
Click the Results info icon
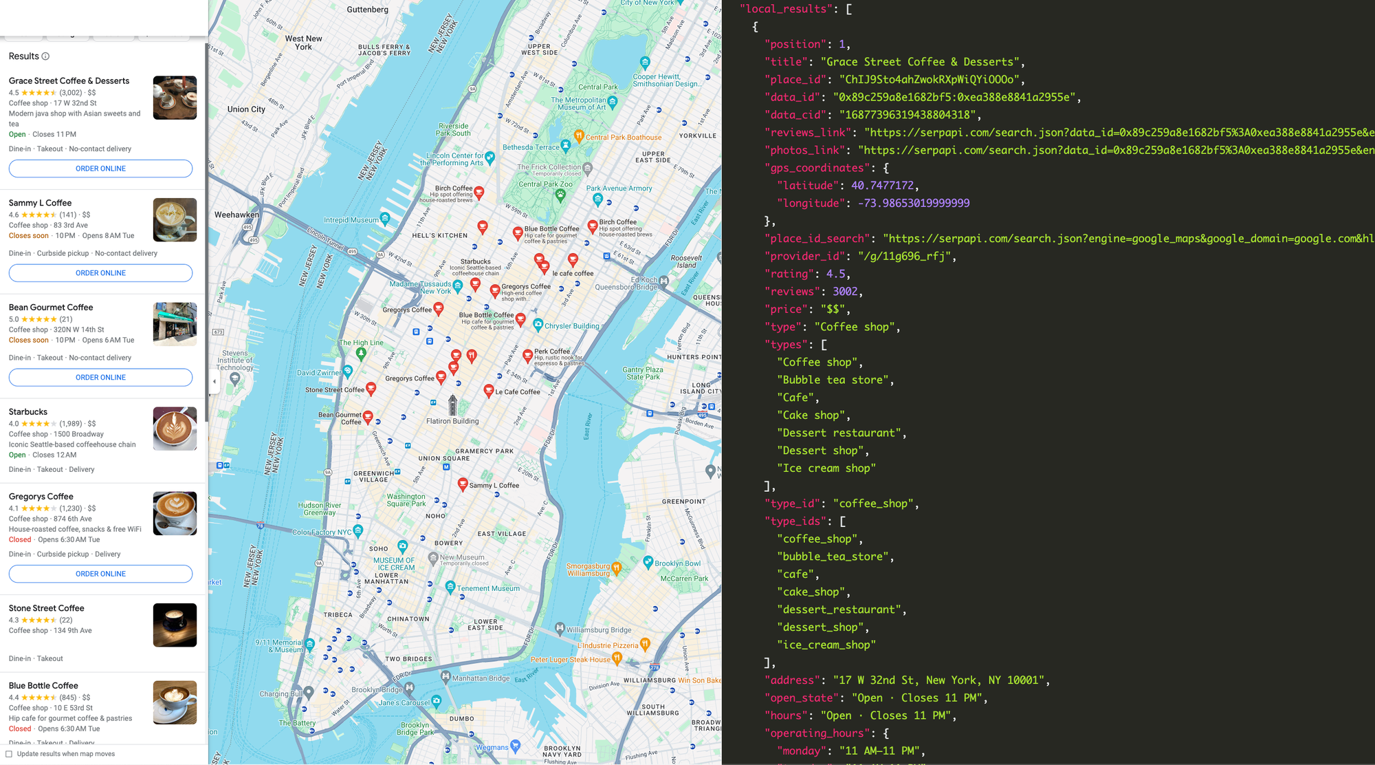tap(45, 56)
